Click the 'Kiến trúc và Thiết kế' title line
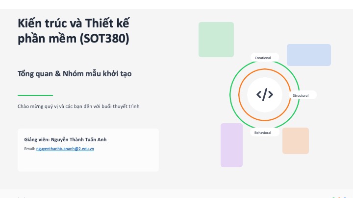Screen dimensions: 353x198 [74, 23]
